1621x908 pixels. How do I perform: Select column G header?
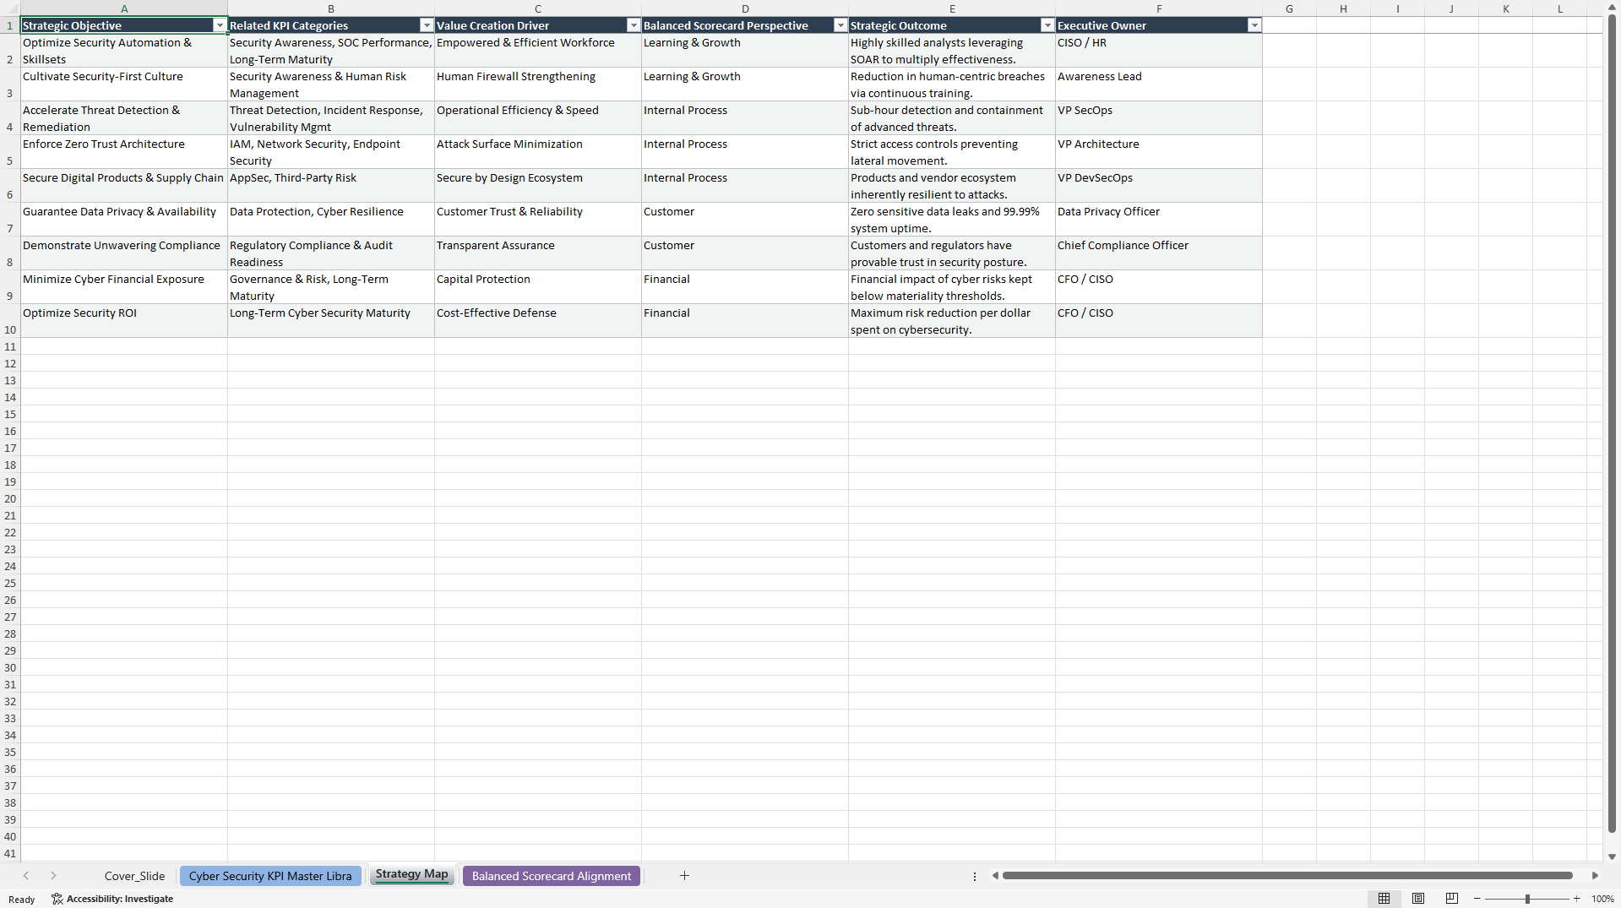(1289, 8)
